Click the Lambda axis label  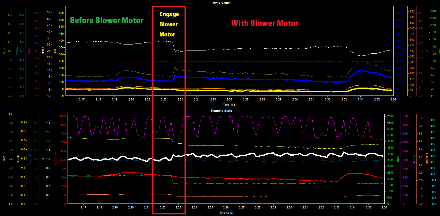click(30, 159)
